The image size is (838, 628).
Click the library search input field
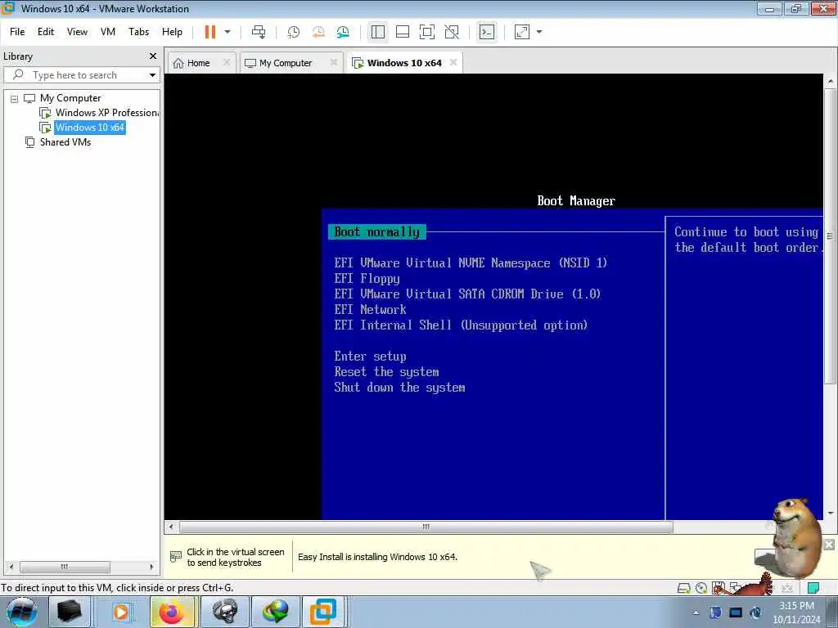(x=81, y=75)
